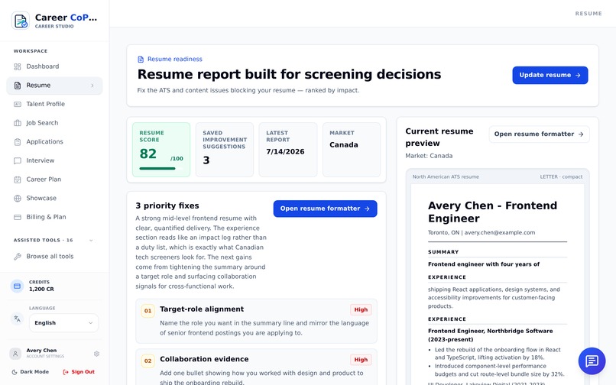Click the Showcase globe icon
616x385 pixels.
click(18, 199)
